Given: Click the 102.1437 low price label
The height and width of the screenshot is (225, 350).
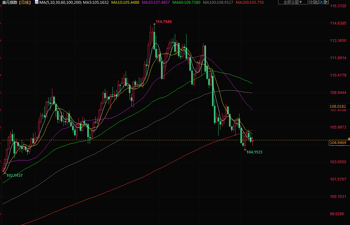Looking at the screenshot, I should point(14,175).
